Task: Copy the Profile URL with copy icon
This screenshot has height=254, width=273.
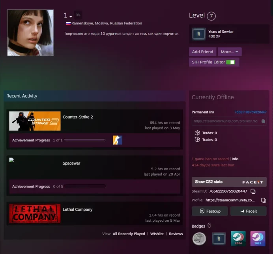Action: pyautogui.click(x=264, y=200)
